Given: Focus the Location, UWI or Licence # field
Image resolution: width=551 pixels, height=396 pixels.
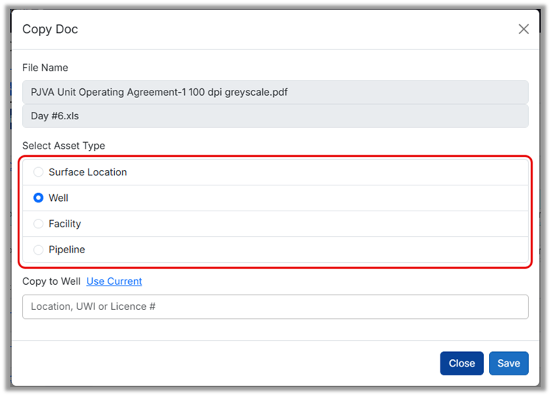Looking at the screenshot, I should point(275,307).
